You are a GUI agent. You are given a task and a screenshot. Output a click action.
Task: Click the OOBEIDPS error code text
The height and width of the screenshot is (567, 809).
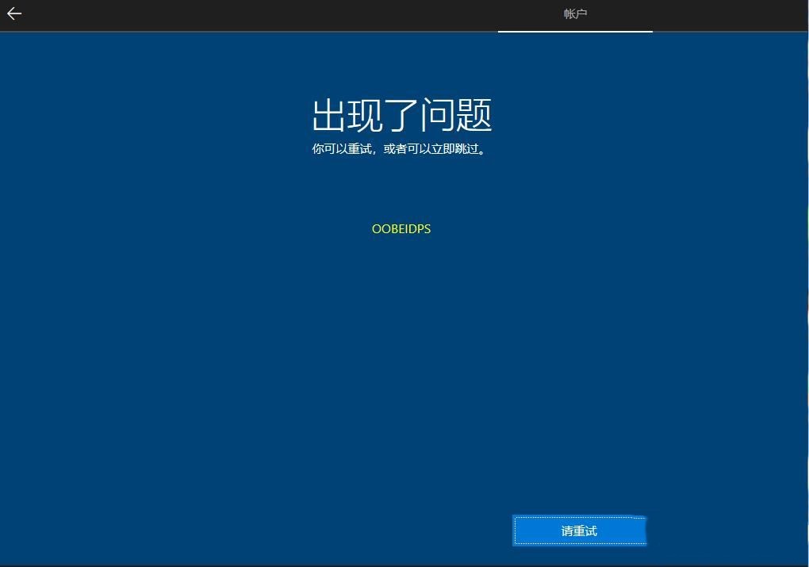pyautogui.click(x=401, y=228)
